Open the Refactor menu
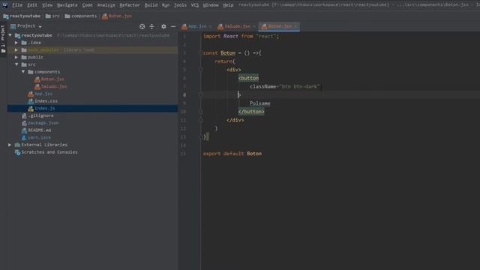480x270 pixels. 130,5
